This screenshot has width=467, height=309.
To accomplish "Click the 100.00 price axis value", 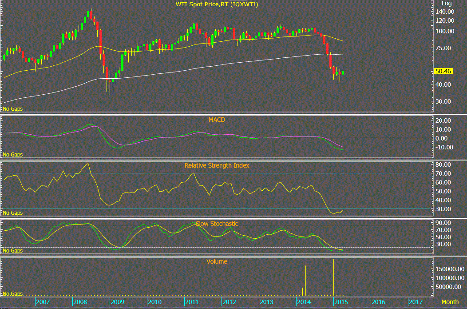I will 445,31.
